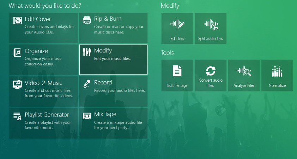The width and height of the screenshot is (297, 159).
Task: Click the Convert audio files arrows icon
Action: pyautogui.click(x=211, y=71)
